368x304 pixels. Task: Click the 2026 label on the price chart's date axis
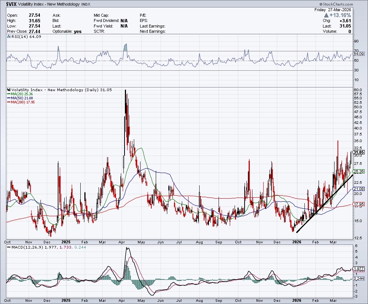click(x=296, y=241)
